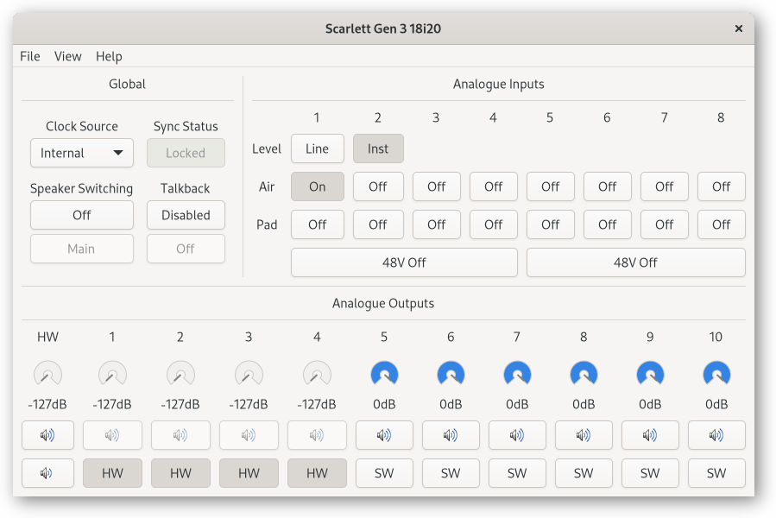Toggle 48V phantom power for inputs 5-8

tap(635, 262)
